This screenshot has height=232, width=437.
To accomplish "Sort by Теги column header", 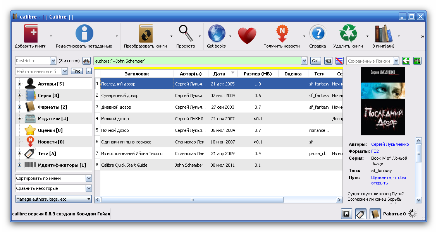I will 319,74.
